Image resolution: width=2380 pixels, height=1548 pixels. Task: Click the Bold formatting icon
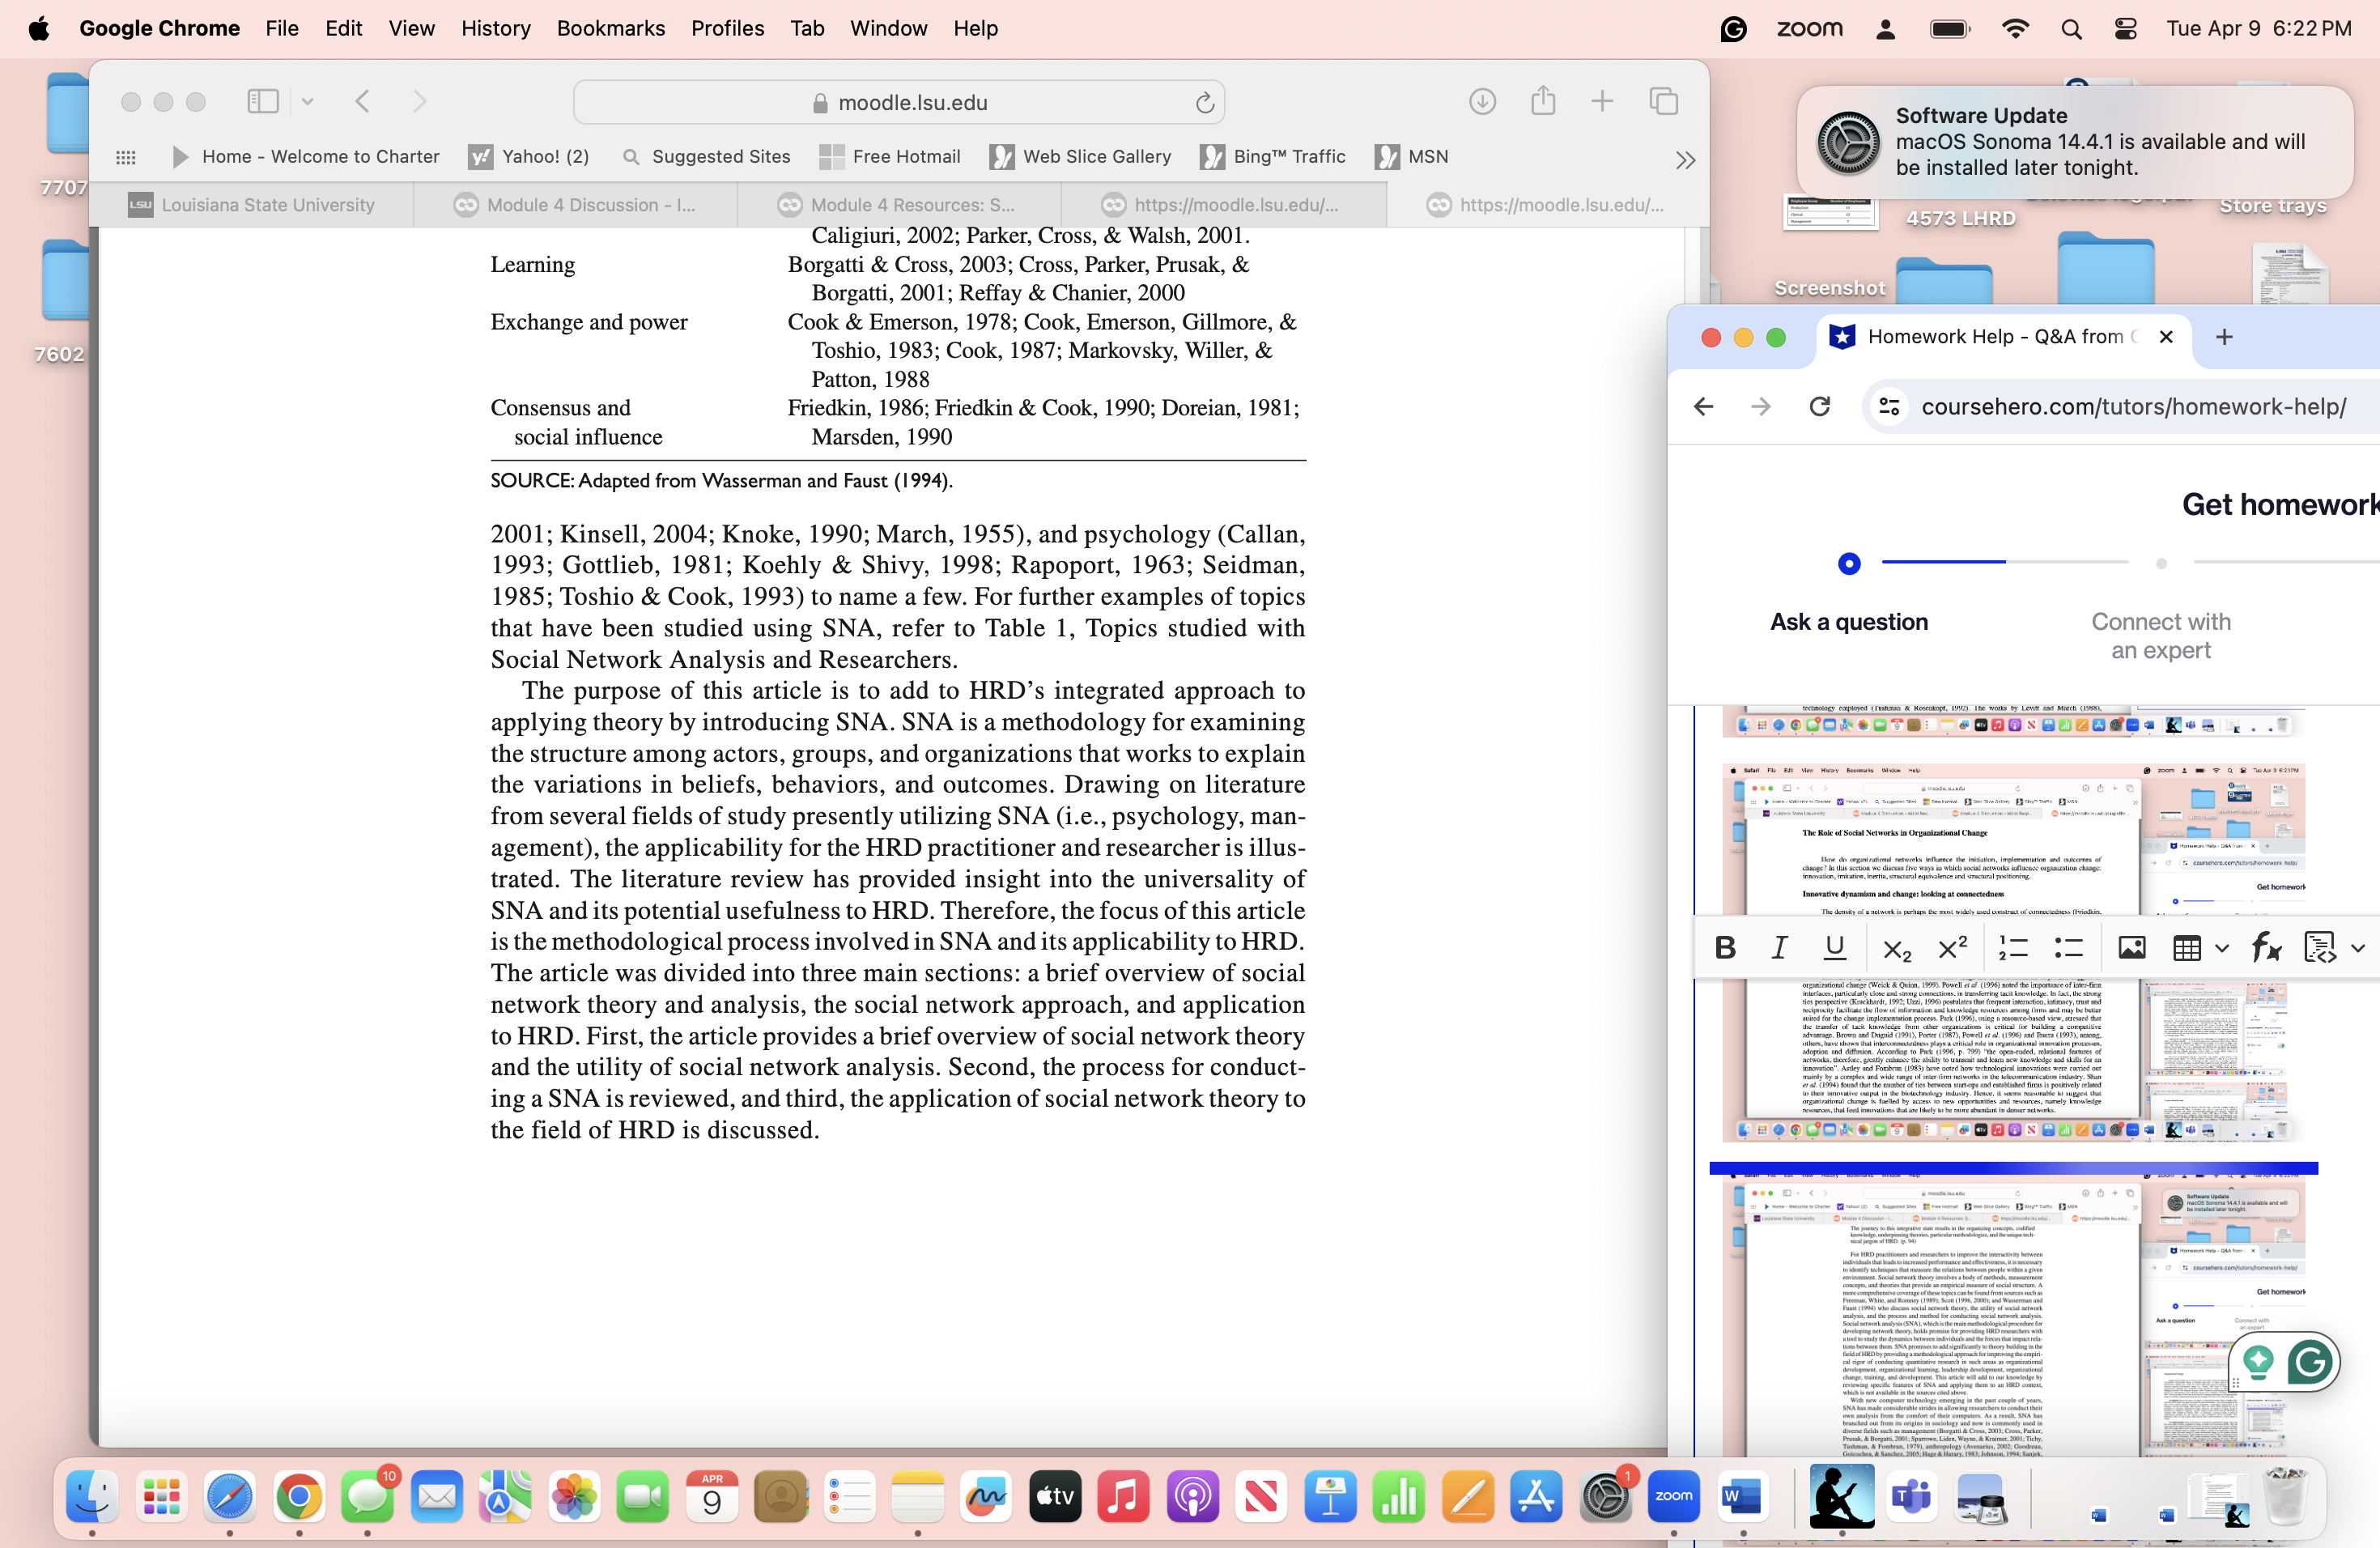click(x=1725, y=947)
